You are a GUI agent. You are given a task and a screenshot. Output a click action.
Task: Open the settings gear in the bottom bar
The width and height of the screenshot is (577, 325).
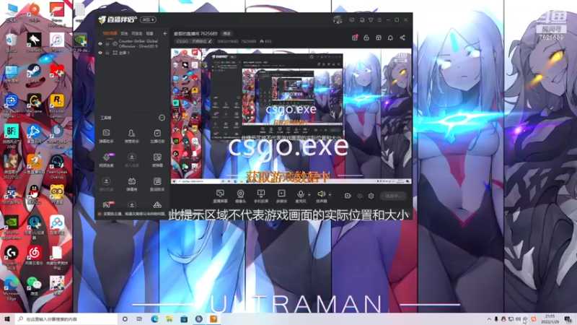371,196
